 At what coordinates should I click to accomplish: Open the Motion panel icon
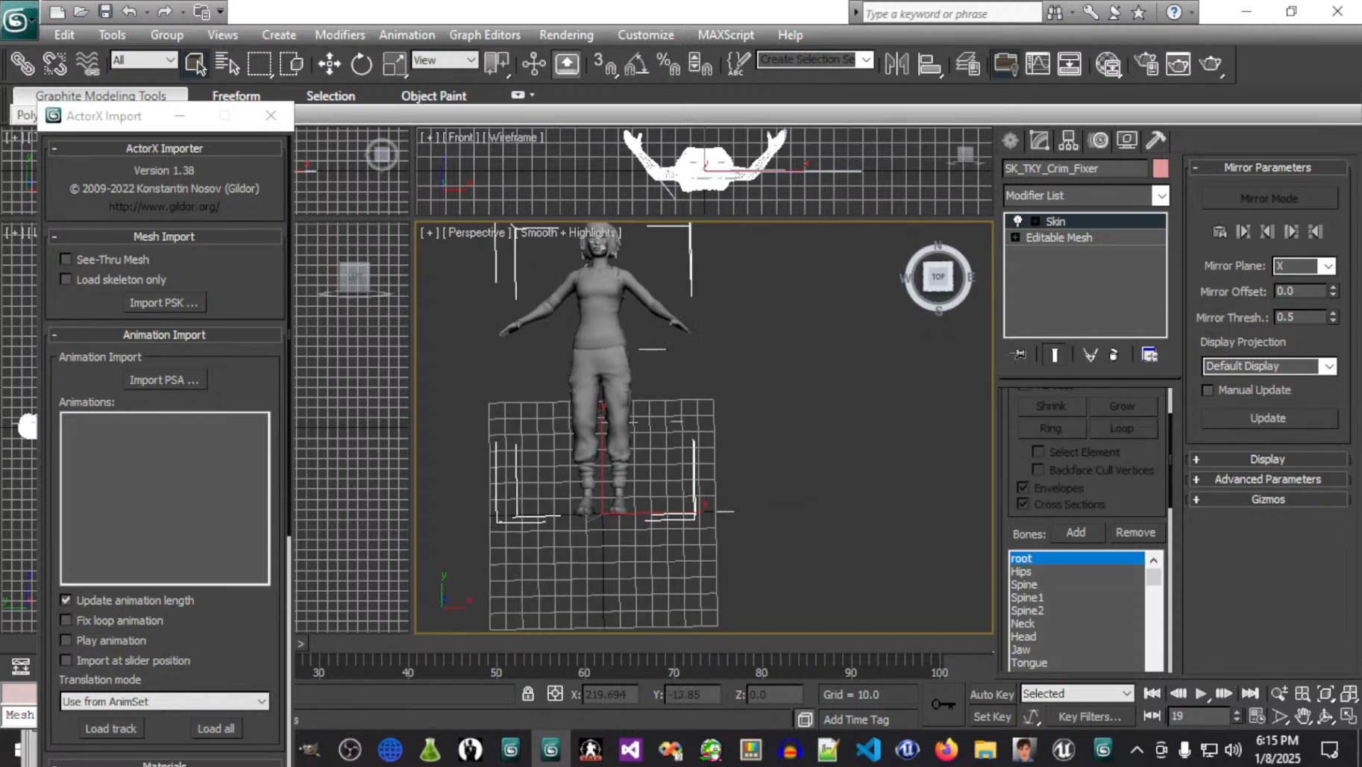click(1098, 140)
